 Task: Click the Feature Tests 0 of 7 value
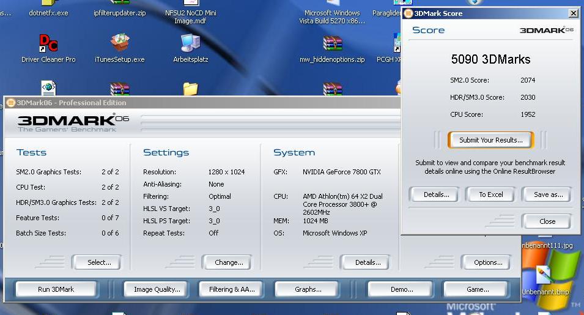(110, 218)
